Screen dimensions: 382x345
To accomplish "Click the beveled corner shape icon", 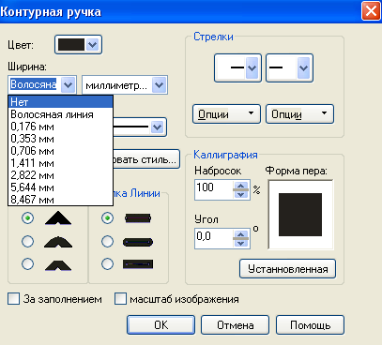I will pyautogui.click(x=58, y=264).
